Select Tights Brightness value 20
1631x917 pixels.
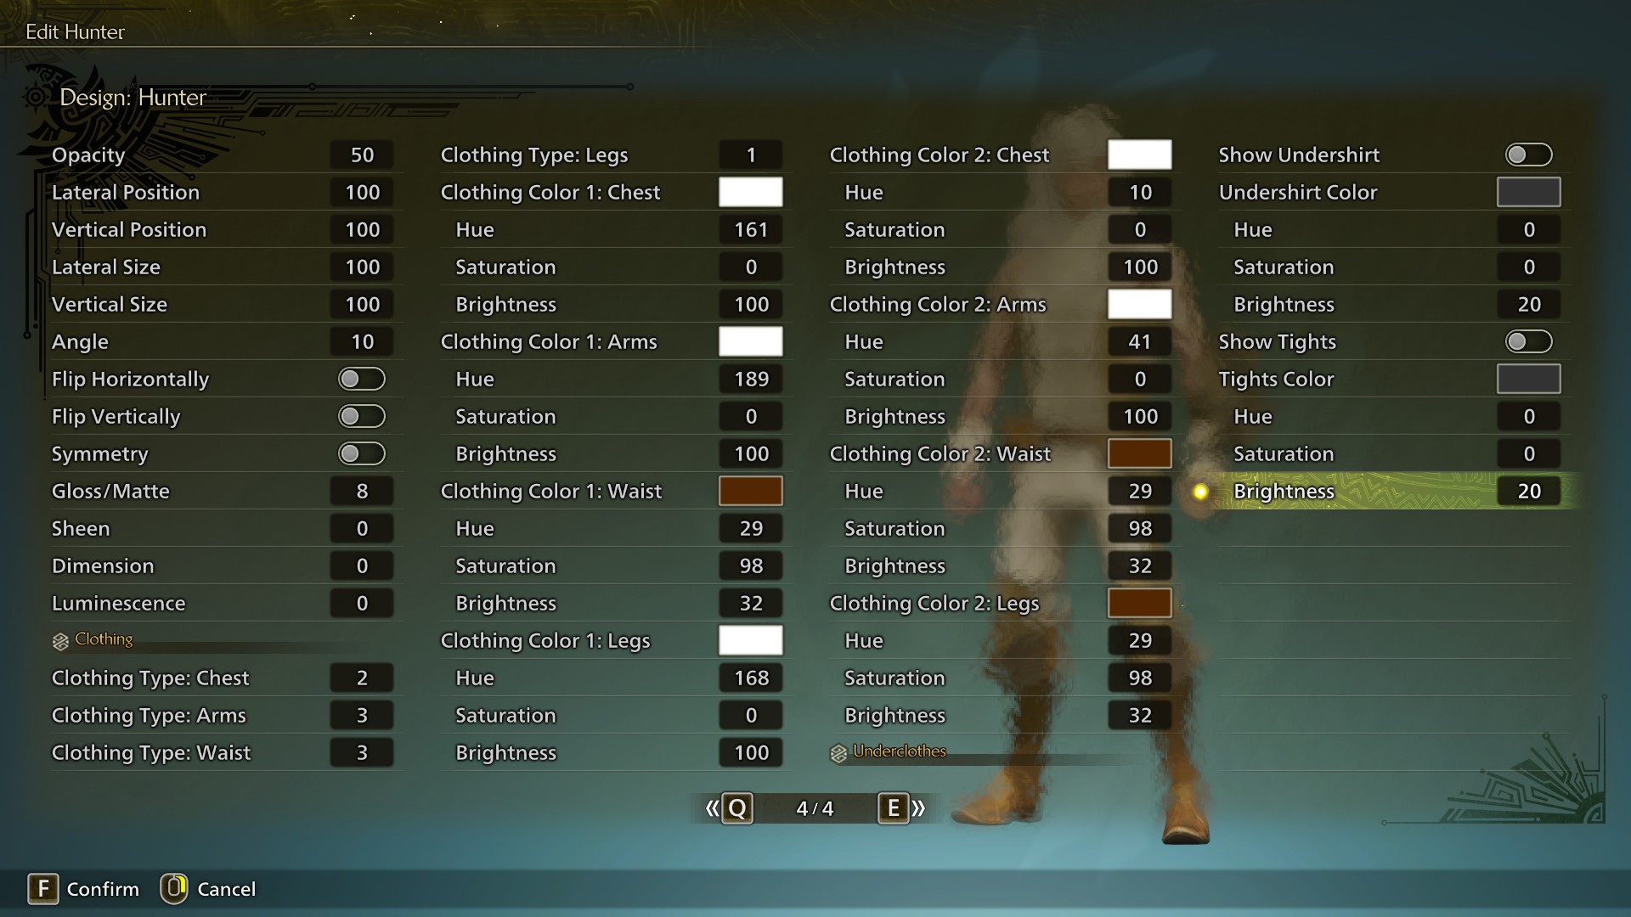[x=1529, y=491]
